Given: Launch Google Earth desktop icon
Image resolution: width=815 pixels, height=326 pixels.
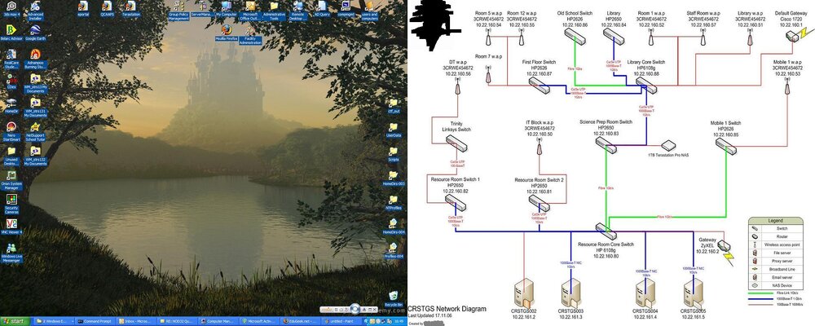Looking at the screenshot, I should pos(35,33).
